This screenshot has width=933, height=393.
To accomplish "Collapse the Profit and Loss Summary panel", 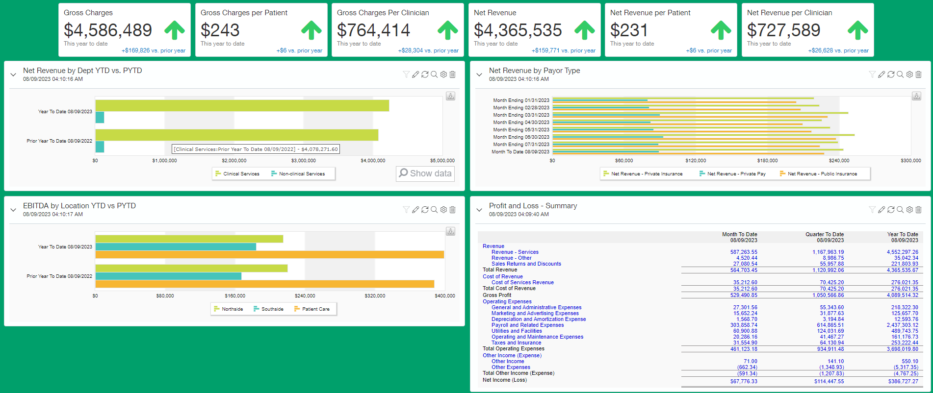I will pos(479,210).
